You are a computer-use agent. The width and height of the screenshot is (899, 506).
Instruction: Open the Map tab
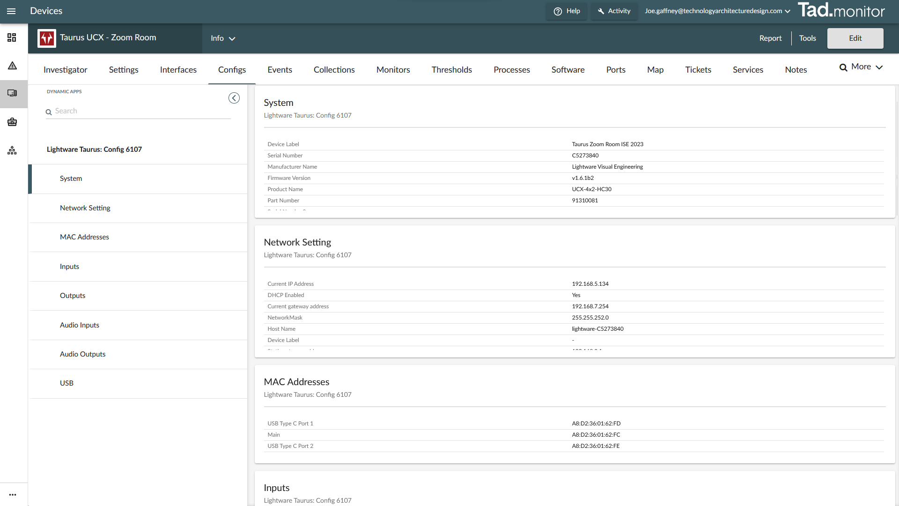coord(656,70)
